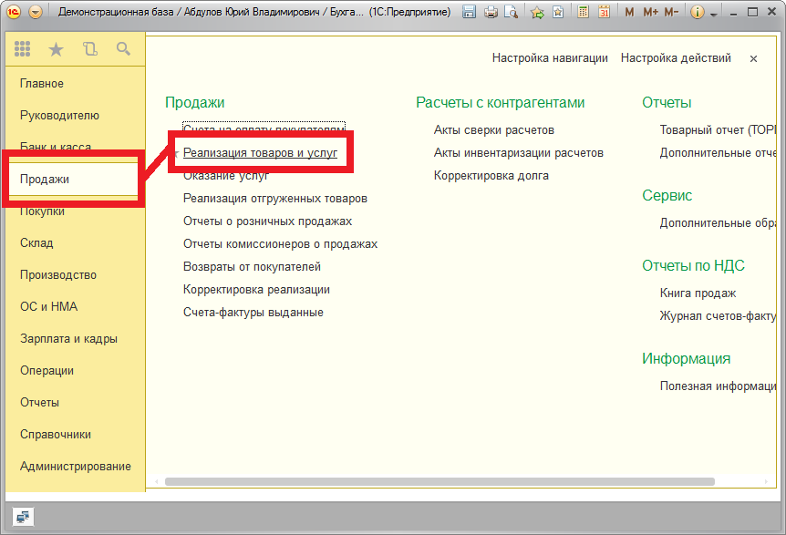Close the section panel with the × button
Image resolution: width=786 pixels, height=535 pixels.
(x=753, y=58)
